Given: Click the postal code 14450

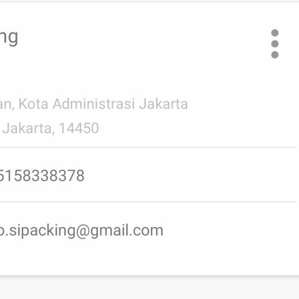Looking at the screenshot, I should coord(79,128).
